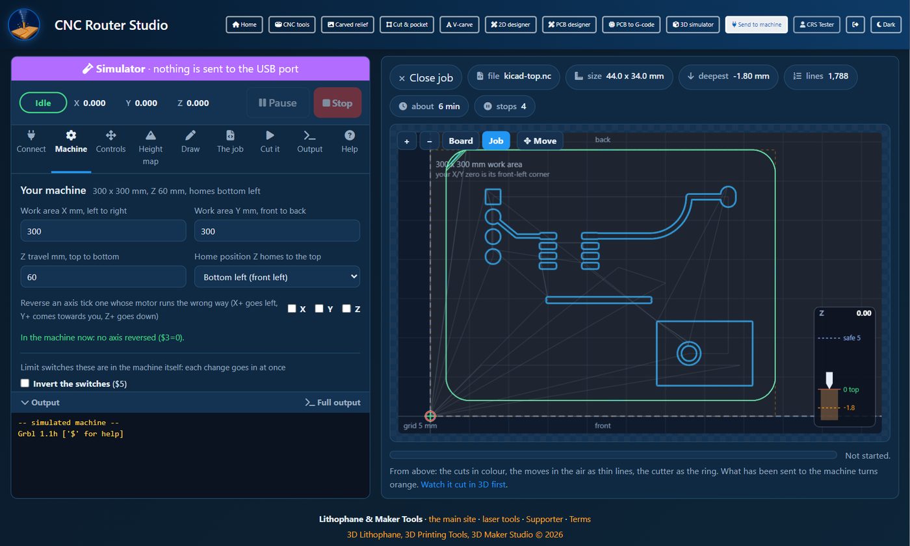Open the Cut it play icon
Screen dimensions: 910x546
coord(270,135)
